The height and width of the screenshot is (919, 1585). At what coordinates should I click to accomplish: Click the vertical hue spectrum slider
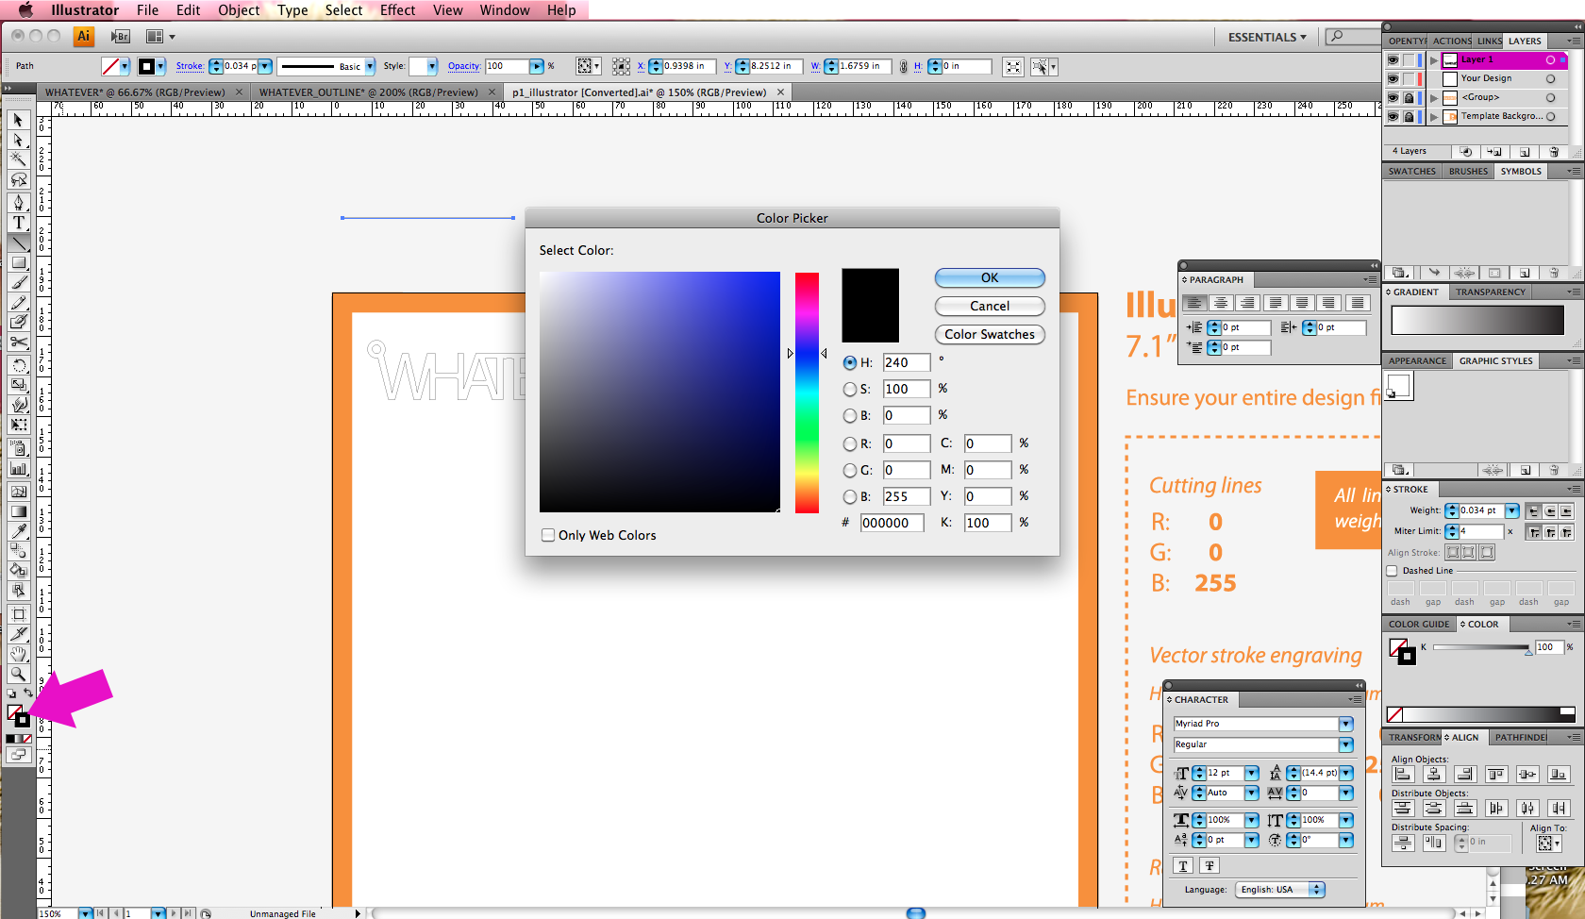pos(807,393)
